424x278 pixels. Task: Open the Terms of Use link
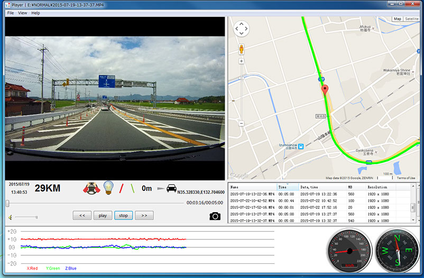pos(405,178)
